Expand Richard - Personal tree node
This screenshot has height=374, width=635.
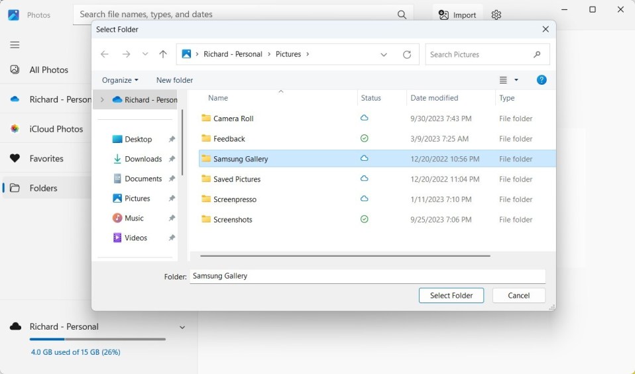(x=102, y=100)
